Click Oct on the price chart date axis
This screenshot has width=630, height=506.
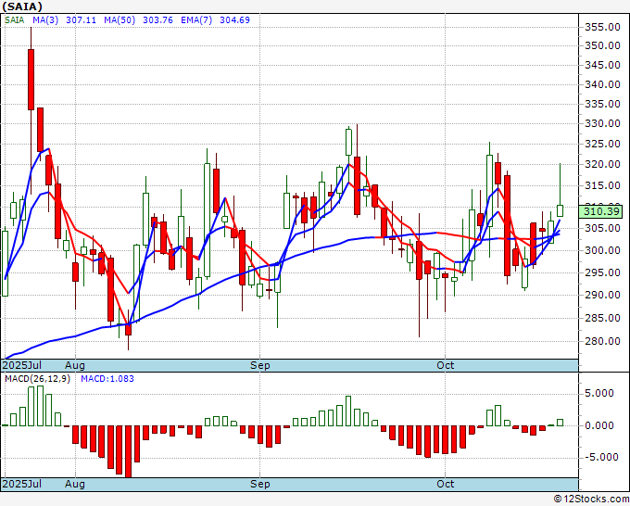(446, 365)
